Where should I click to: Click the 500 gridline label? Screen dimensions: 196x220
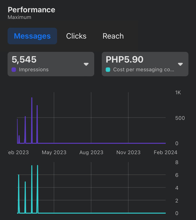click(x=180, y=118)
